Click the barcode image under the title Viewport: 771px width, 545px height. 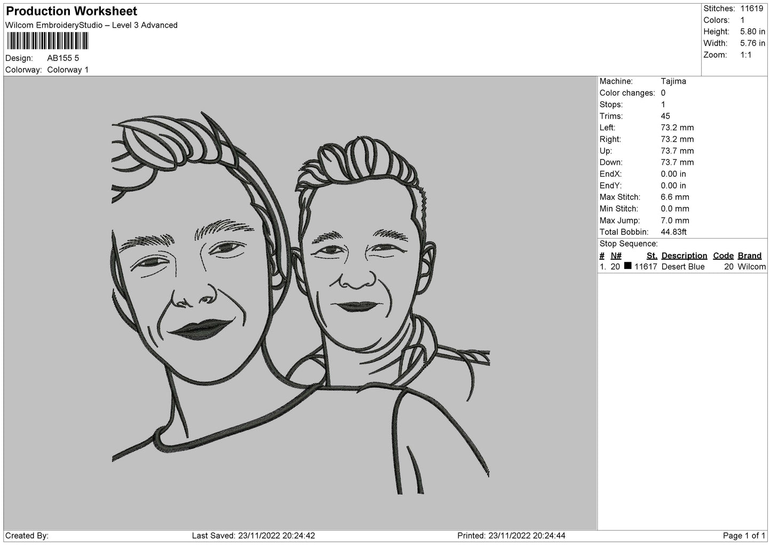(47, 41)
